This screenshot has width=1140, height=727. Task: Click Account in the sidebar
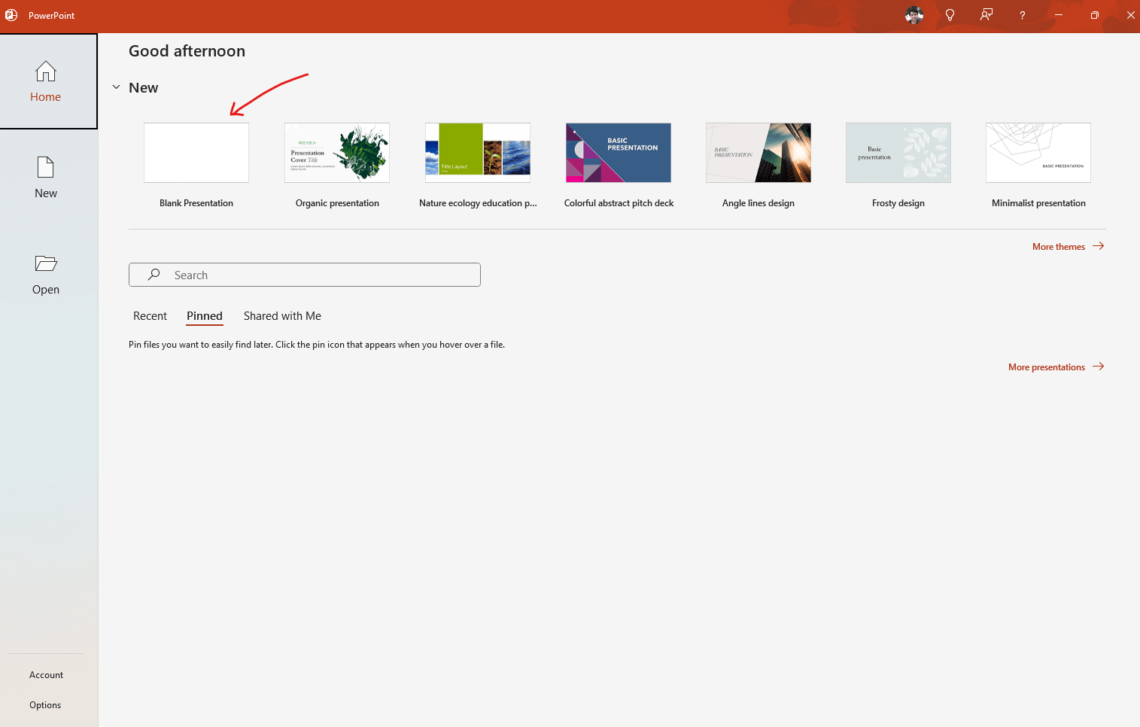point(46,674)
